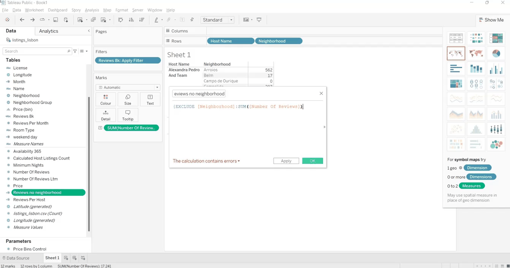The width and height of the screenshot is (510, 268).
Task: Select the heat map chart in Show Me
Action: click(x=476, y=38)
